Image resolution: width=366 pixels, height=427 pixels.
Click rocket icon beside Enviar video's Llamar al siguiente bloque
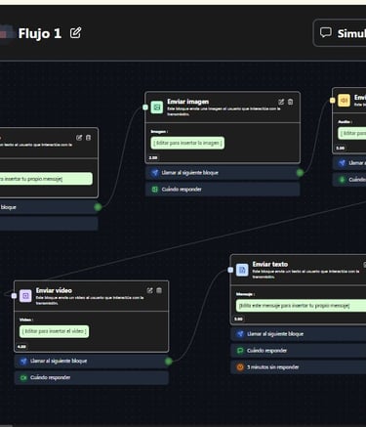pyautogui.click(x=23, y=361)
